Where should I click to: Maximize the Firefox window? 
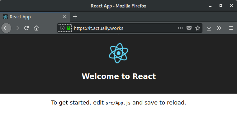click(221, 6)
